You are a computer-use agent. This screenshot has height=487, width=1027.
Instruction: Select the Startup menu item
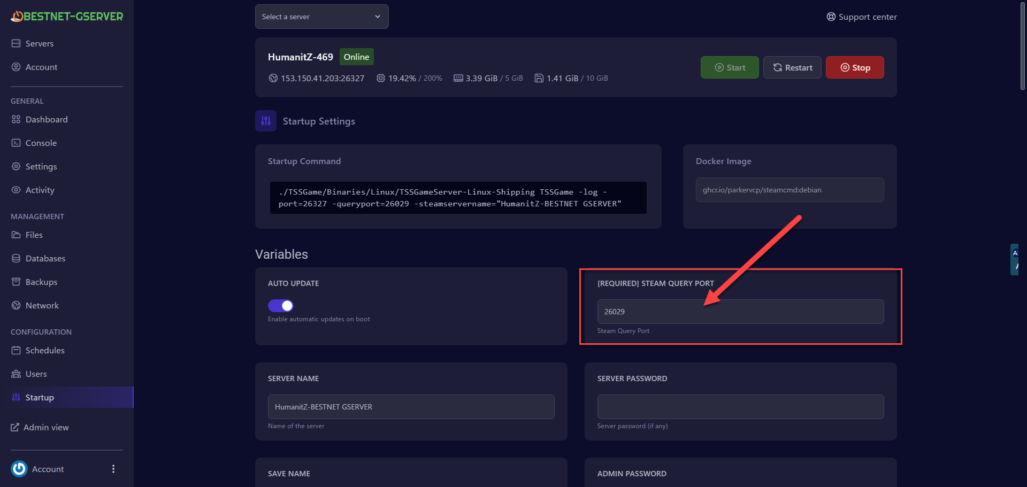[67, 397]
